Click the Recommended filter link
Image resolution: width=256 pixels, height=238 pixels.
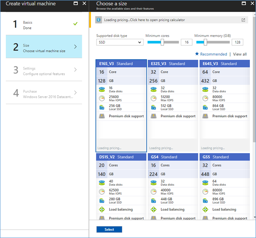(x=213, y=54)
